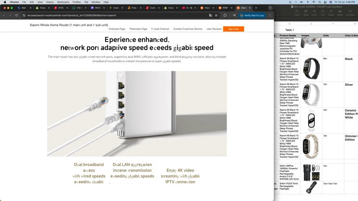This screenshot has width=358, height=201.
Task: Open site information icon in address bar
Action: [24, 15]
